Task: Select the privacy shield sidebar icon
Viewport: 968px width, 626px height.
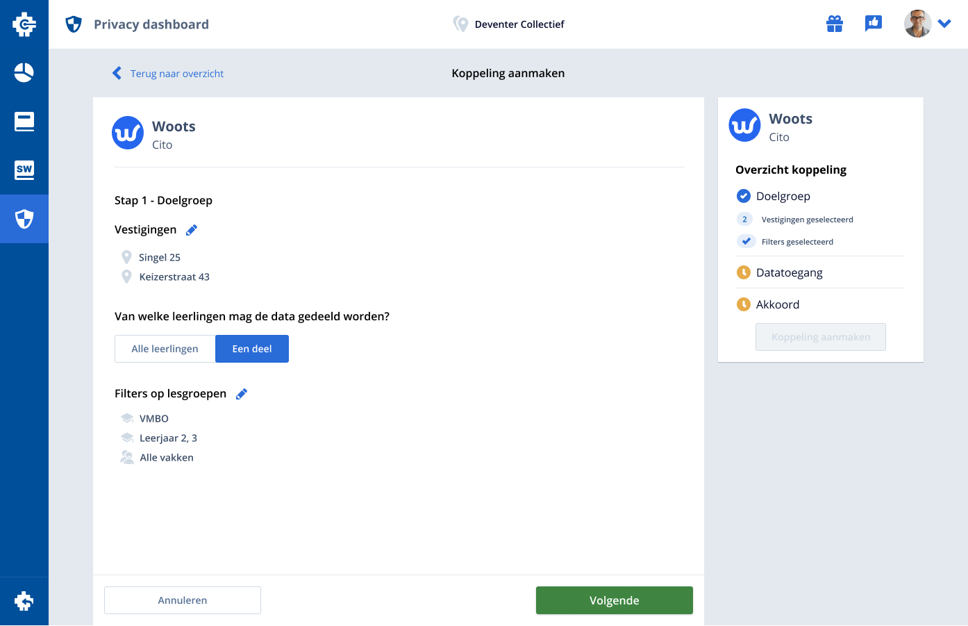Action: pyautogui.click(x=24, y=219)
